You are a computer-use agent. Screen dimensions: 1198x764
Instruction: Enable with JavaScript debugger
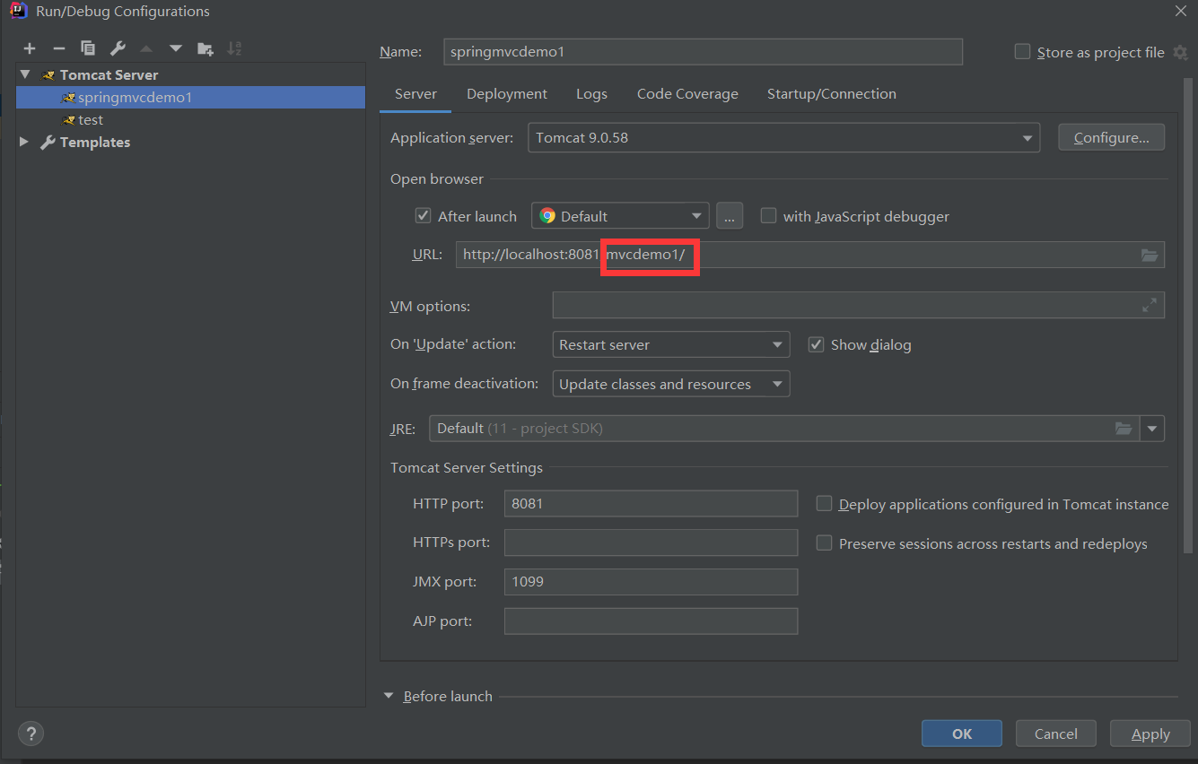(768, 216)
